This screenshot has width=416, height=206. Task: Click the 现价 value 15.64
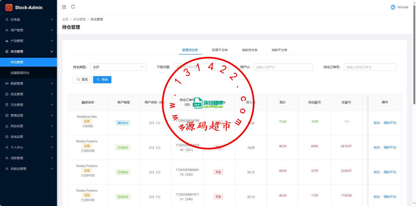(x=283, y=122)
